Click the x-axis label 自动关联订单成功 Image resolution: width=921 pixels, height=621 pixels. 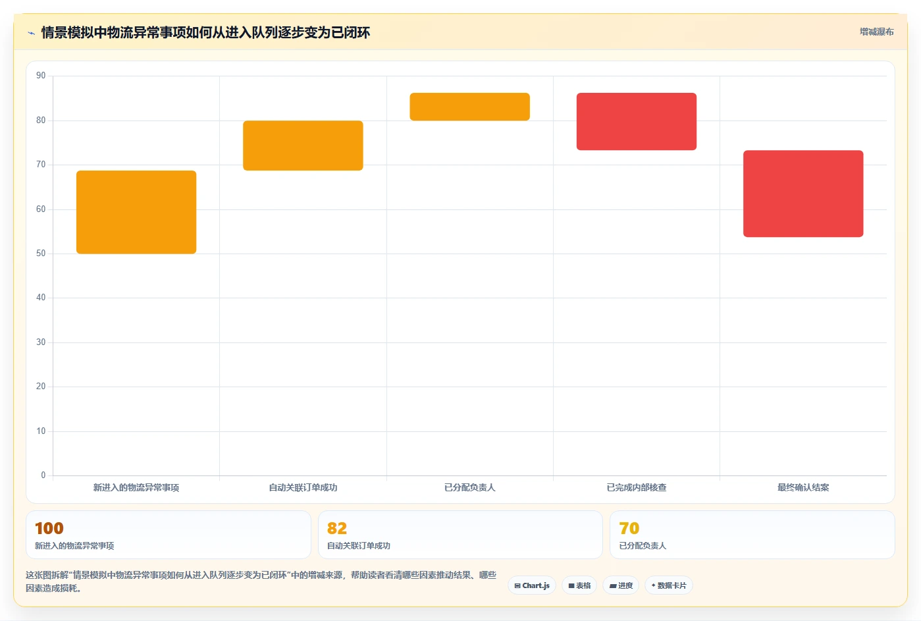(303, 487)
